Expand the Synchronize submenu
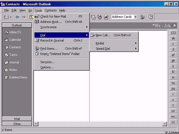This screenshot has width=179, height=134. tap(62, 27)
